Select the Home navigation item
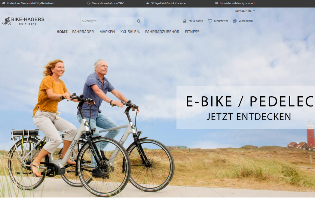The width and height of the screenshot is (315, 199). tap(62, 32)
